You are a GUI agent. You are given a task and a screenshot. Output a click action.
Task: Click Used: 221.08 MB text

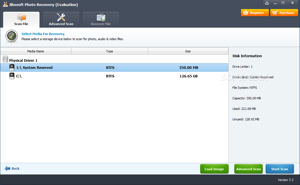click(x=244, y=109)
